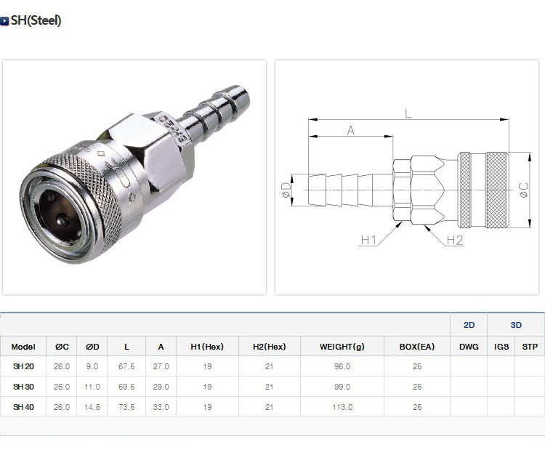Click the SH(Steel) section title
The height and width of the screenshot is (471, 545).
[x=36, y=20]
